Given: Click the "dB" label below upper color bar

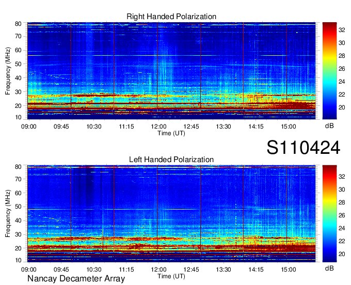Looking at the screenshot, I should tap(329, 126).
